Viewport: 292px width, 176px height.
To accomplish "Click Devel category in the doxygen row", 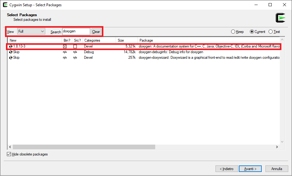I will [88, 46].
